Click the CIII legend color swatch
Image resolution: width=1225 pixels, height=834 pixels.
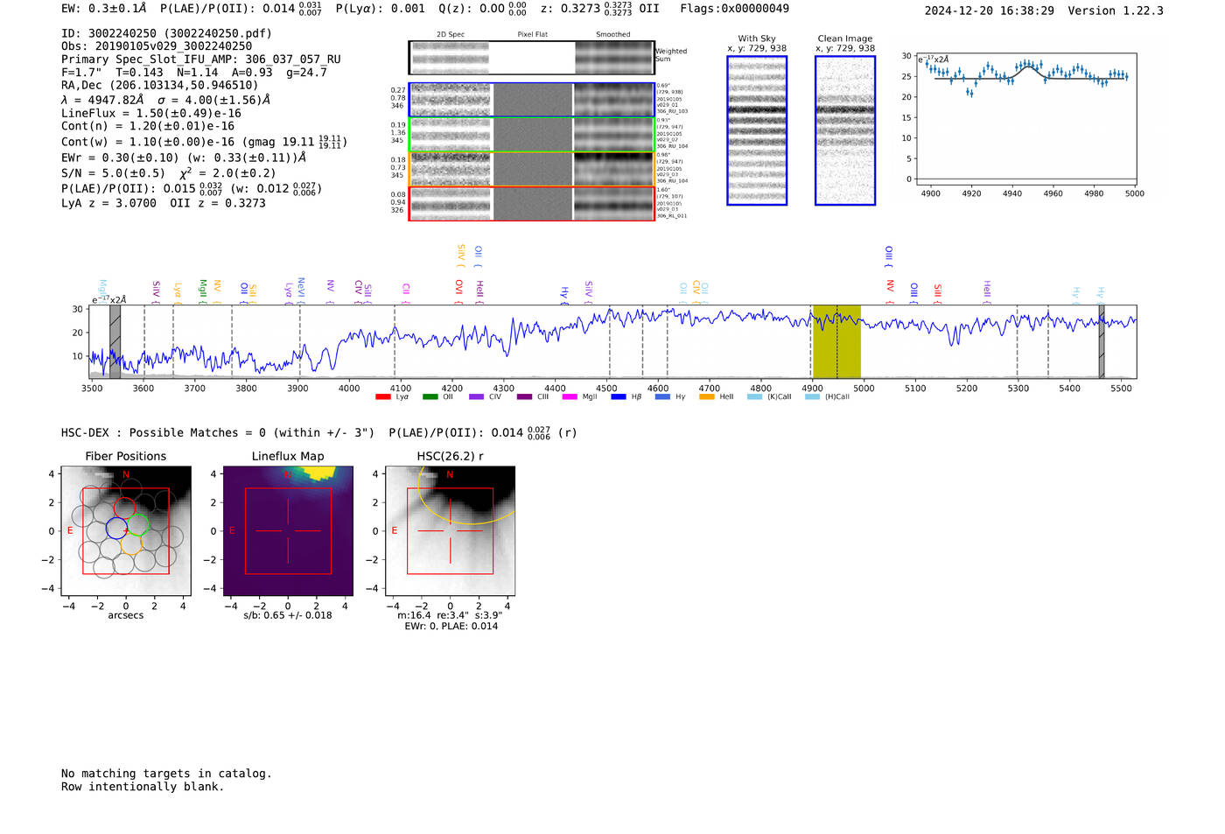524,397
